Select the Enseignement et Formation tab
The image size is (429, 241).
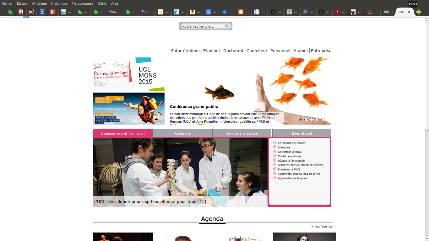point(123,133)
